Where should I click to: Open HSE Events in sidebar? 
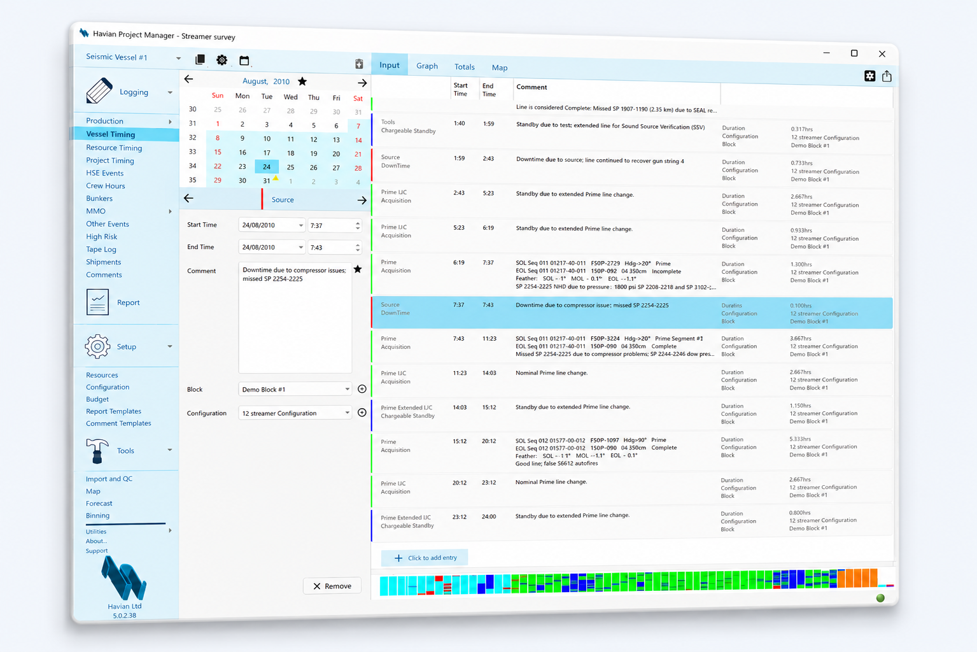click(105, 173)
